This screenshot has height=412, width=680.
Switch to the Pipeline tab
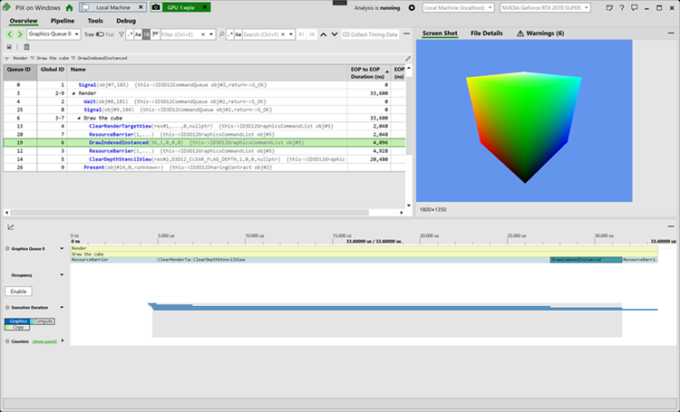click(63, 20)
